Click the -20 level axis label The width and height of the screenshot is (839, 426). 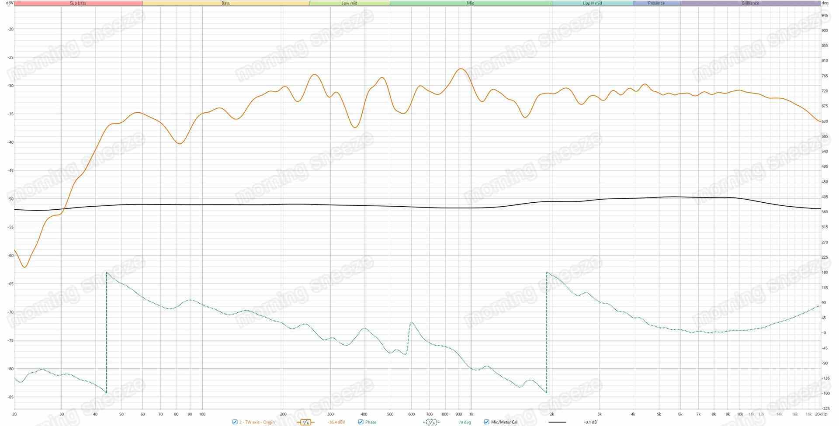10,29
